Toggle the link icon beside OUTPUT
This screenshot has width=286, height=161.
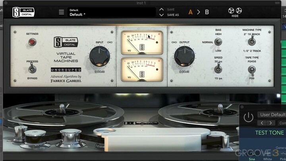(174, 43)
